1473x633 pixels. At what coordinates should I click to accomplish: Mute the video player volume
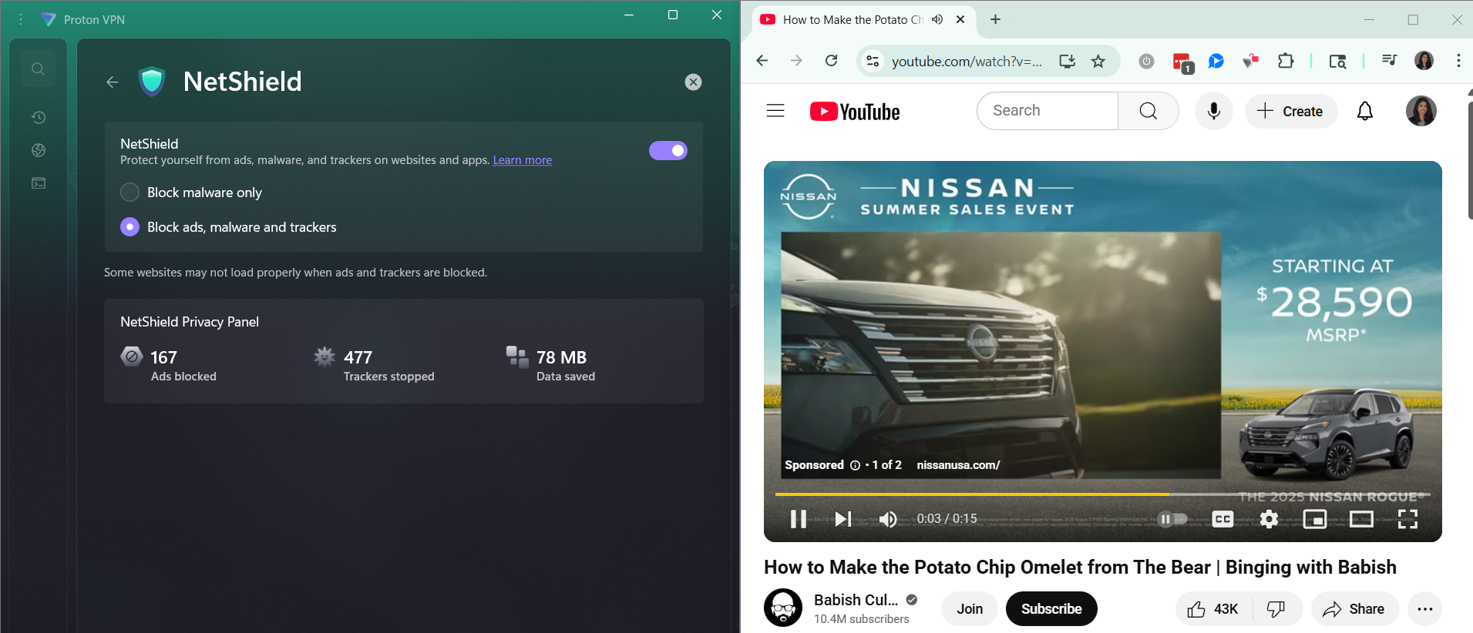888,519
